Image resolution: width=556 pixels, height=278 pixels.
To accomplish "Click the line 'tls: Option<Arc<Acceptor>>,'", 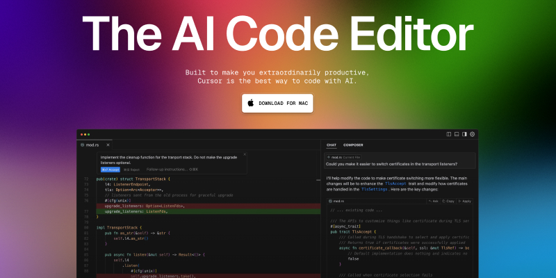I will tap(134, 190).
